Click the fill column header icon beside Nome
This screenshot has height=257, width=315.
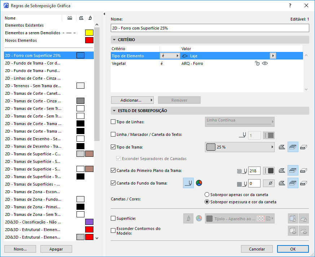coord(70,18)
